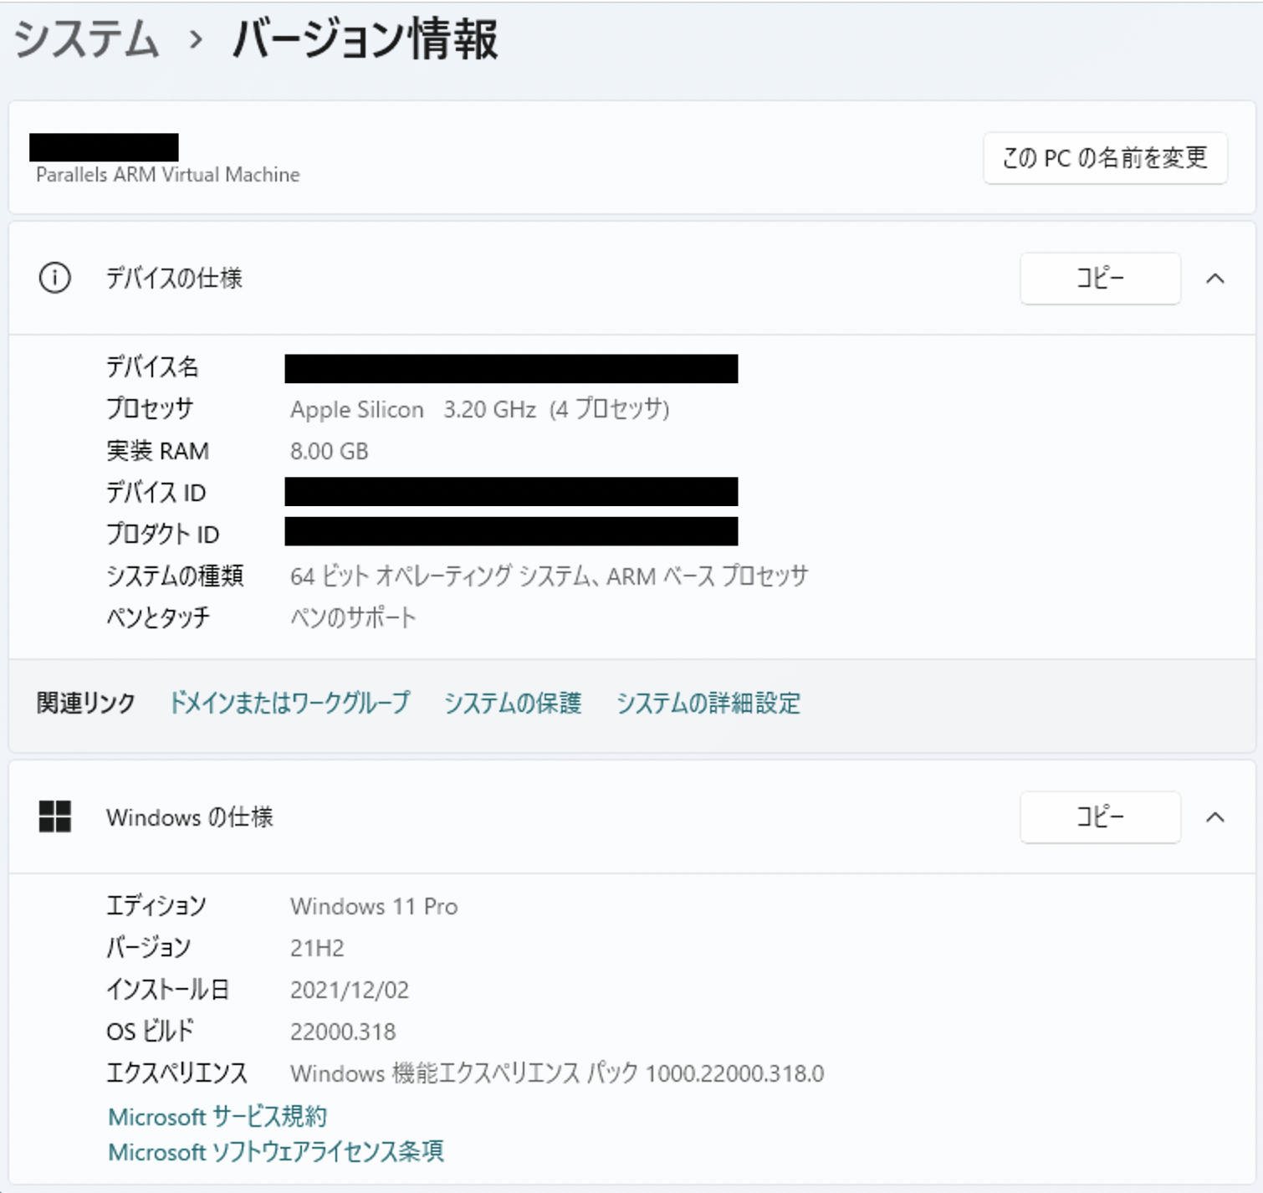Select the Windows の仕様 section heading
This screenshot has height=1193, width=1263.
[190, 817]
